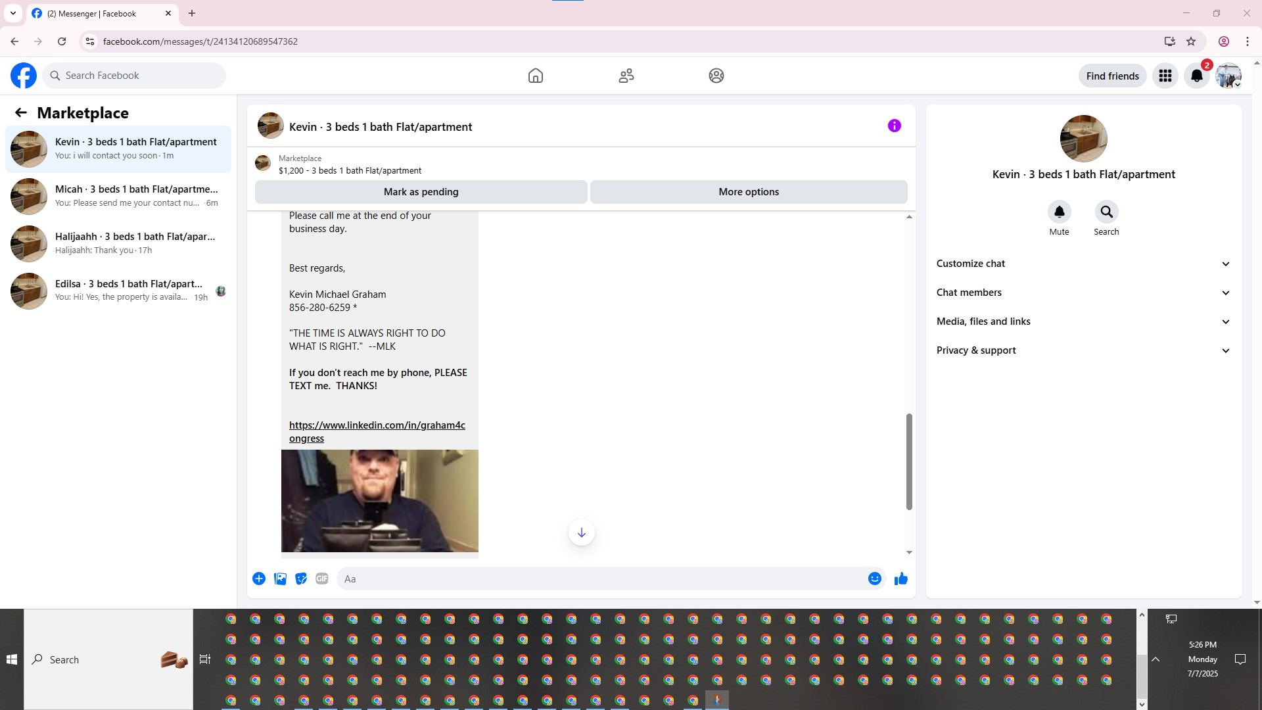Open the GIF picker icon

[321, 579]
